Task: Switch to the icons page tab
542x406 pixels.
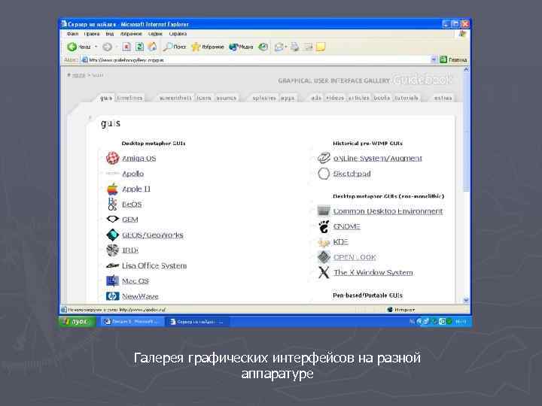Action: tap(203, 98)
